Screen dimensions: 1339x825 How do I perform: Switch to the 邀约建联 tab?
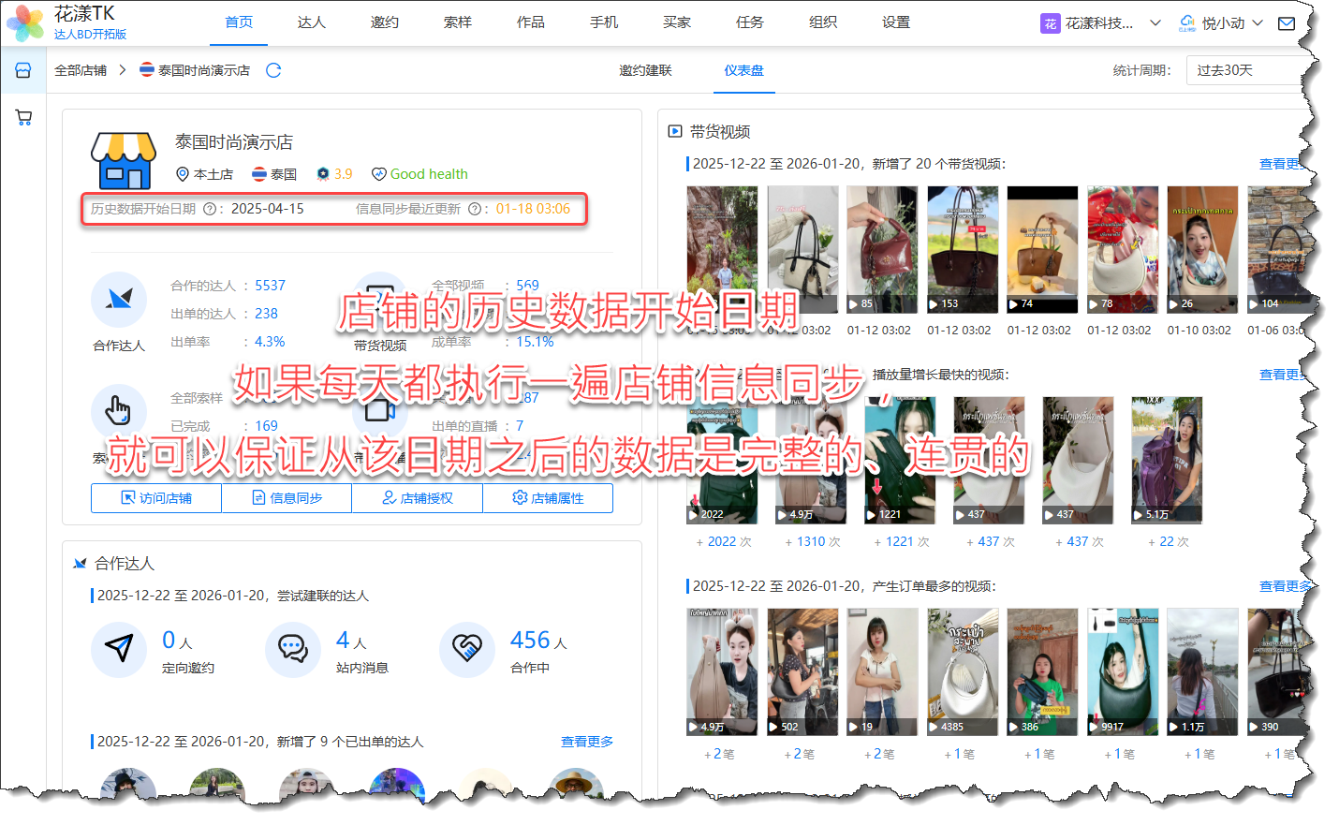(645, 70)
